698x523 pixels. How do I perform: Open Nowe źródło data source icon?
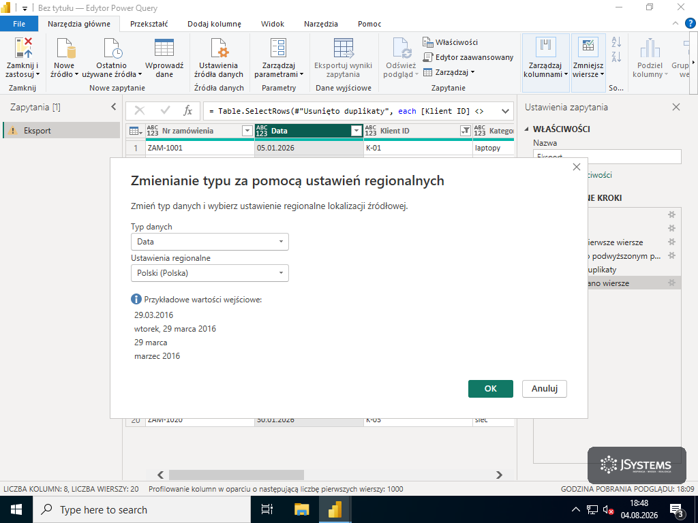(x=65, y=48)
